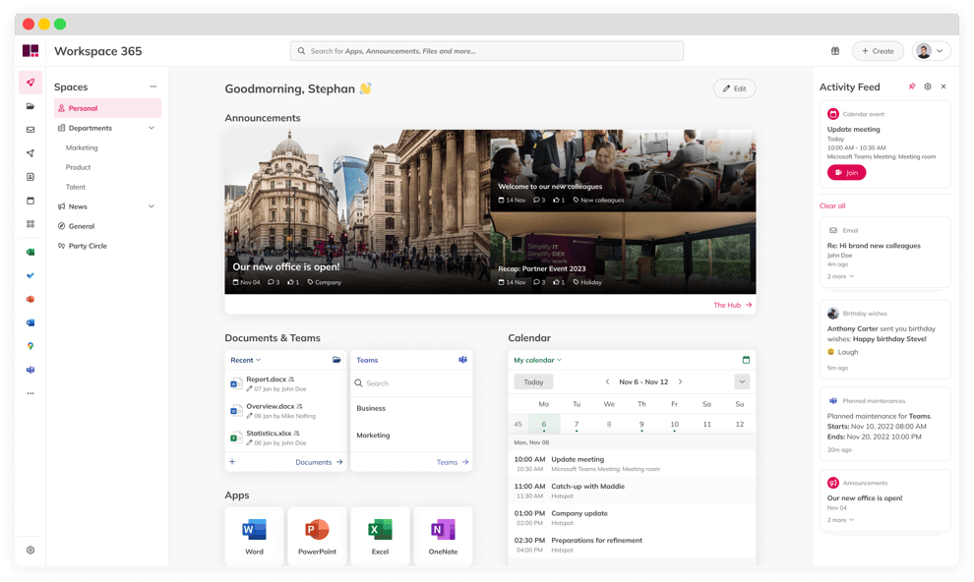974x582 pixels.
Task: Open the Word app tile
Action: point(254,536)
